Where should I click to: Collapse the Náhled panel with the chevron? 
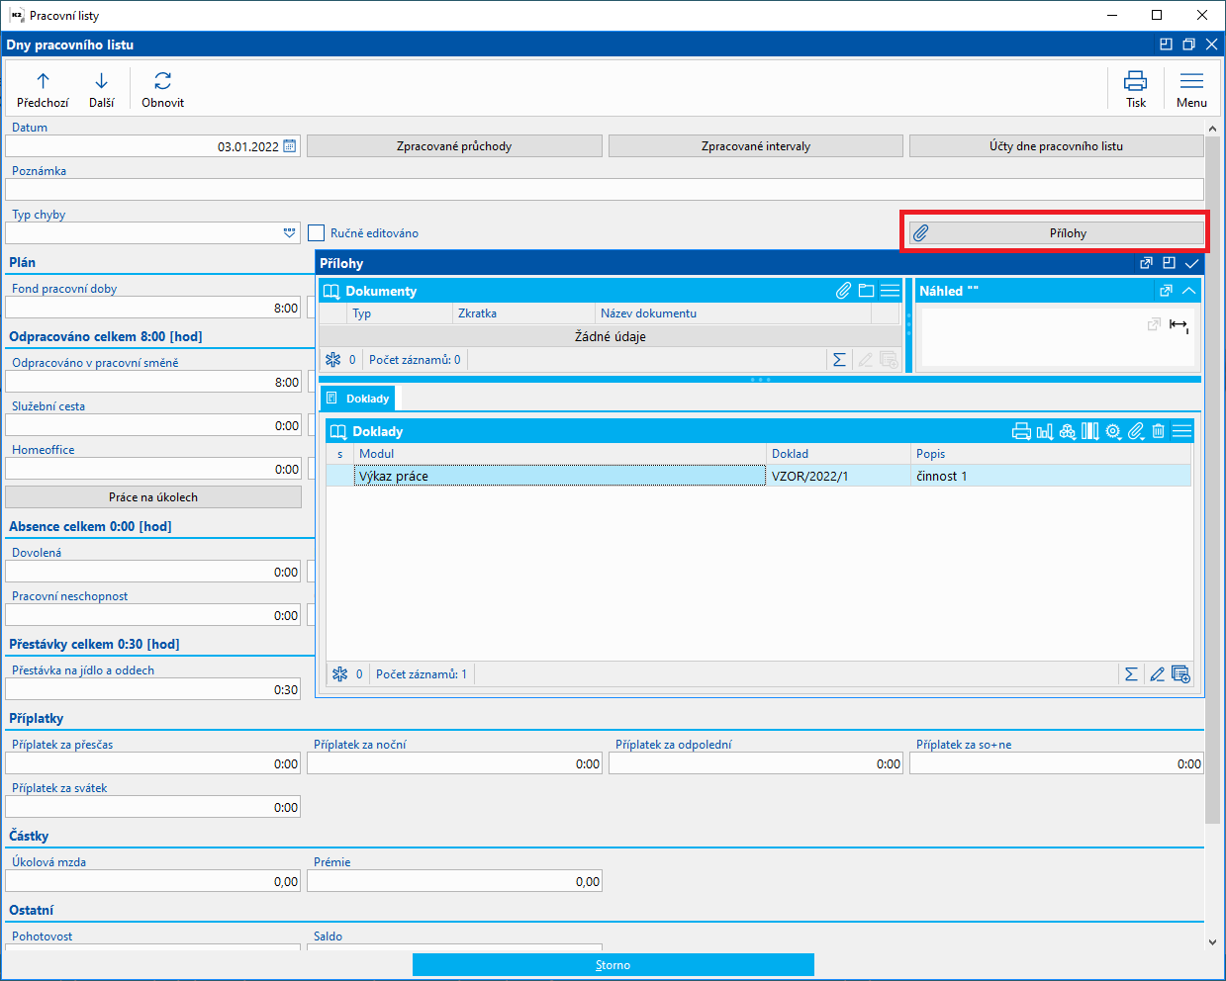click(1189, 291)
